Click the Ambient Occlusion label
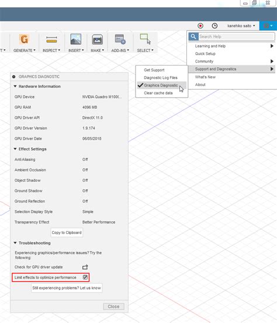The width and height of the screenshot is (277, 323). (x=30, y=170)
